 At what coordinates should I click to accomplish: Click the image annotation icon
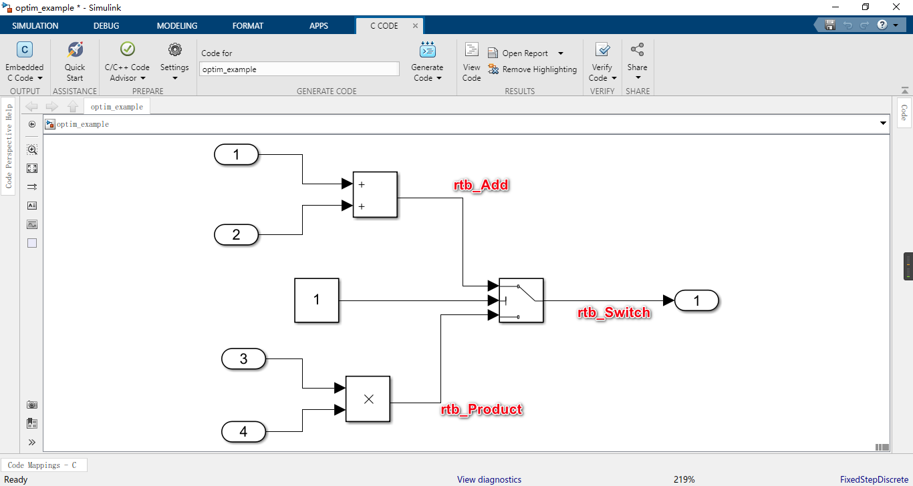click(31, 224)
